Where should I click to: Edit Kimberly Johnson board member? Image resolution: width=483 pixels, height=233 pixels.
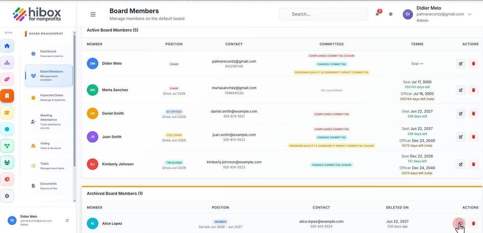461,164
